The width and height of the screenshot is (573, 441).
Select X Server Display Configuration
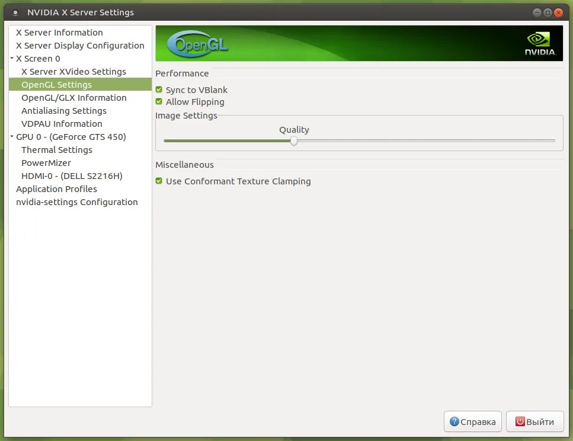tap(80, 46)
